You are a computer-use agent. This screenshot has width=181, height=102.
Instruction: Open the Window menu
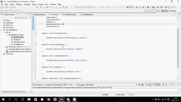coord(53,5)
